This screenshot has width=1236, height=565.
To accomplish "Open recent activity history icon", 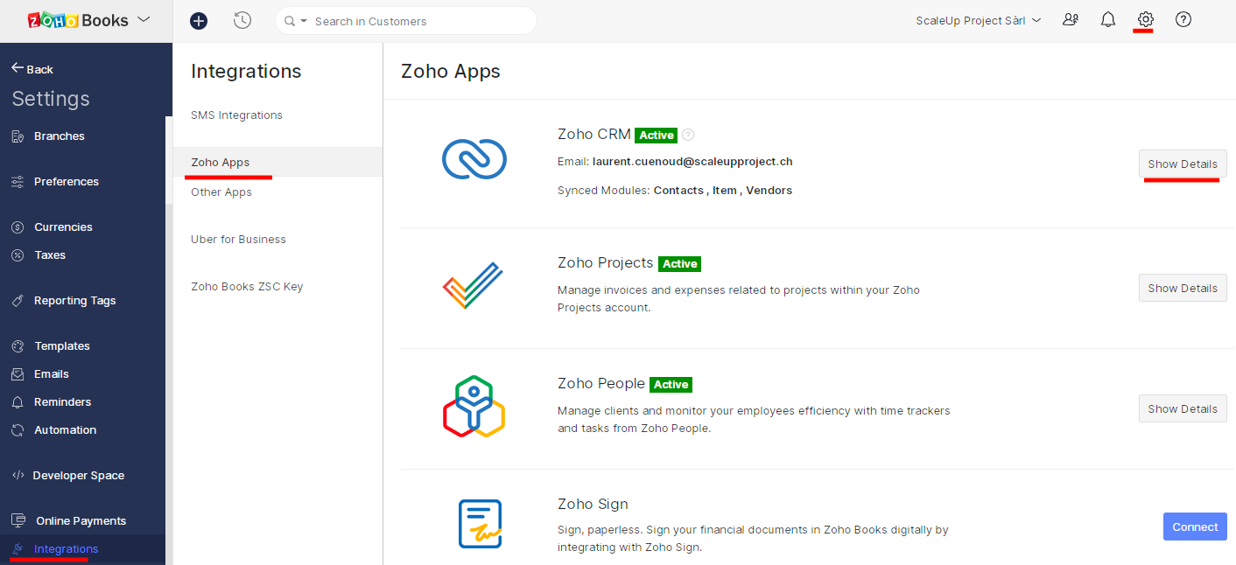I will [x=242, y=20].
